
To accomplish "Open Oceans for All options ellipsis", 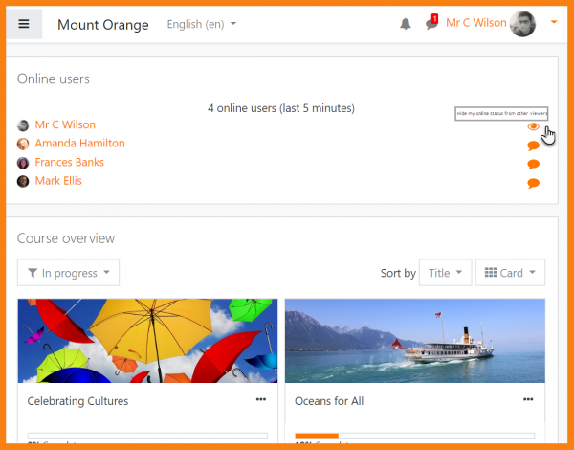I will click(527, 399).
